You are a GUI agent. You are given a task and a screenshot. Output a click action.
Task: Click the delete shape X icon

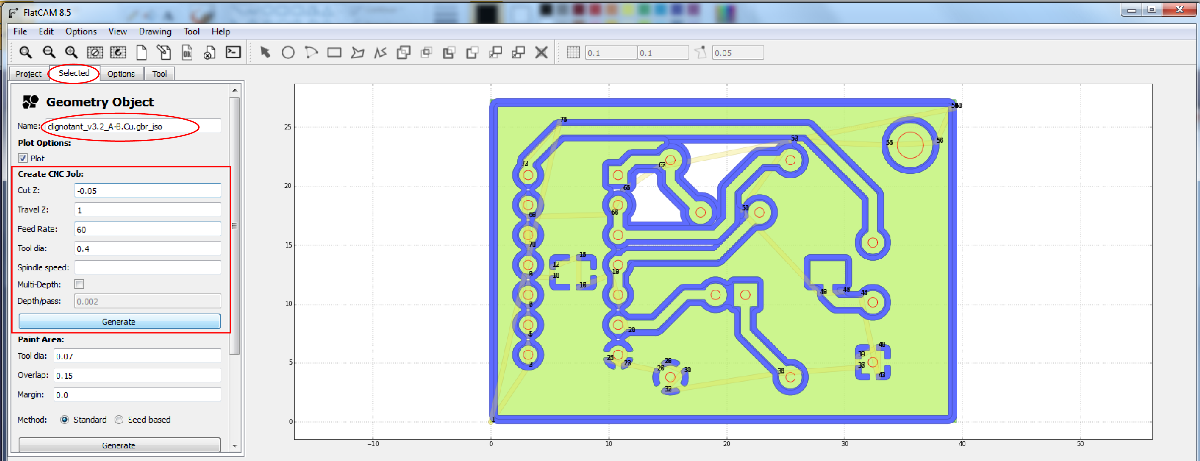pyautogui.click(x=541, y=53)
